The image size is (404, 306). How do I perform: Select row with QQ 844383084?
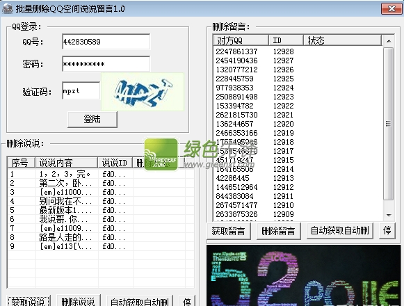tap(298, 196)
